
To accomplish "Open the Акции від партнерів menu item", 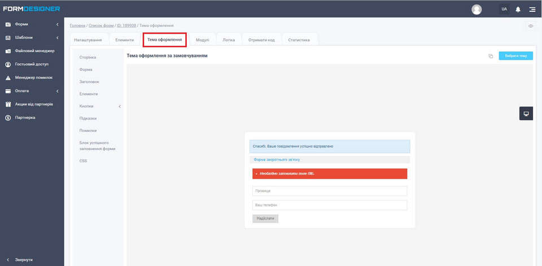I will point(34,104).
